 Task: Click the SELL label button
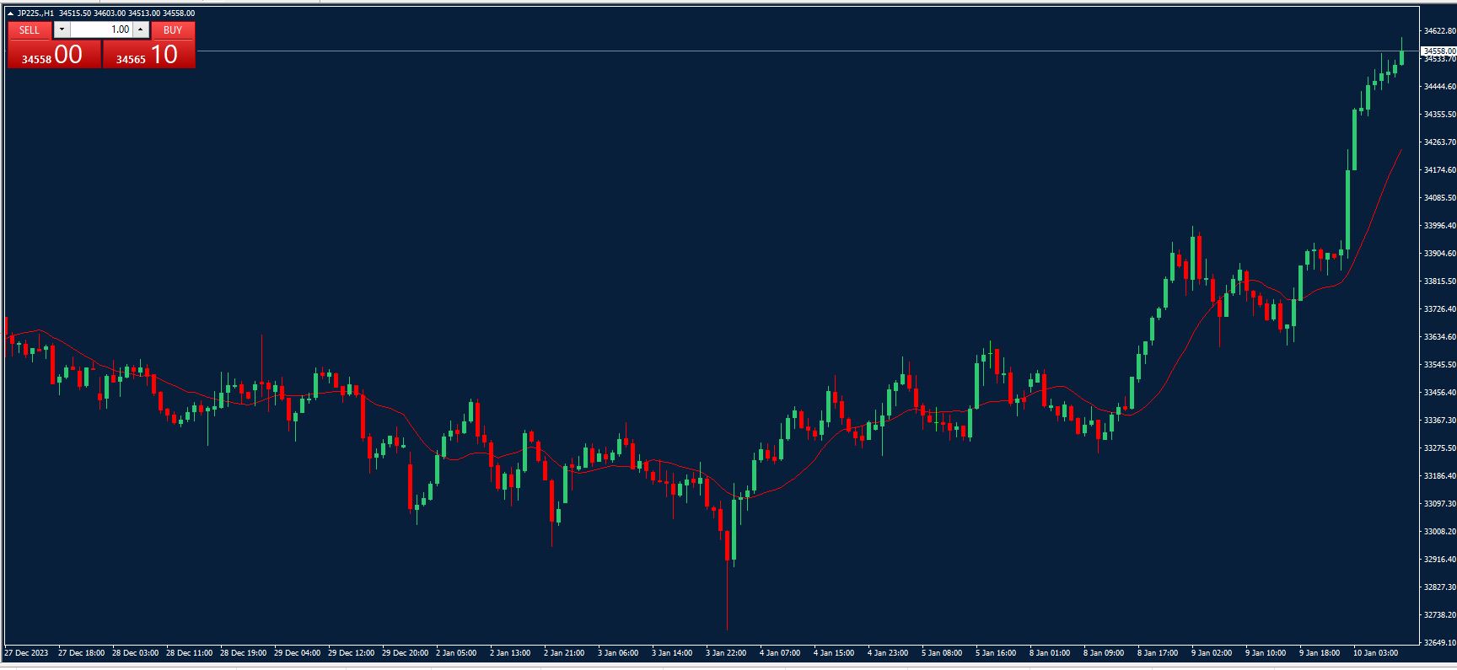point(30,29)
